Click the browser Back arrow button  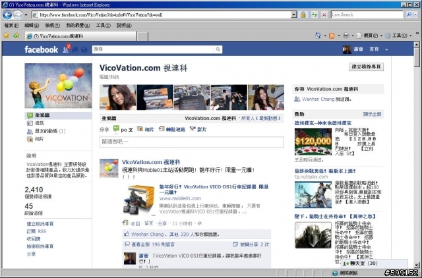point(7,14)
